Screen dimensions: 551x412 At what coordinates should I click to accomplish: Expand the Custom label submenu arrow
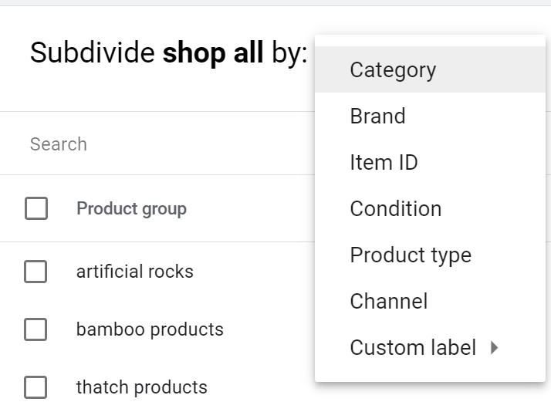coord(495,348)
